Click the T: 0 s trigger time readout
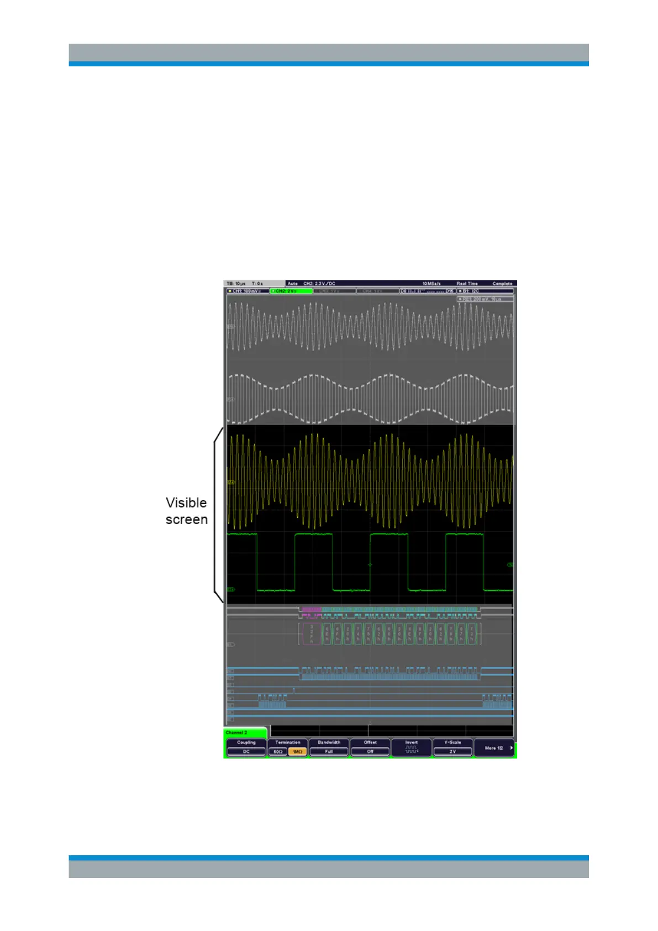This screenshot has height=931, width=658. click(x=257, y=284)
